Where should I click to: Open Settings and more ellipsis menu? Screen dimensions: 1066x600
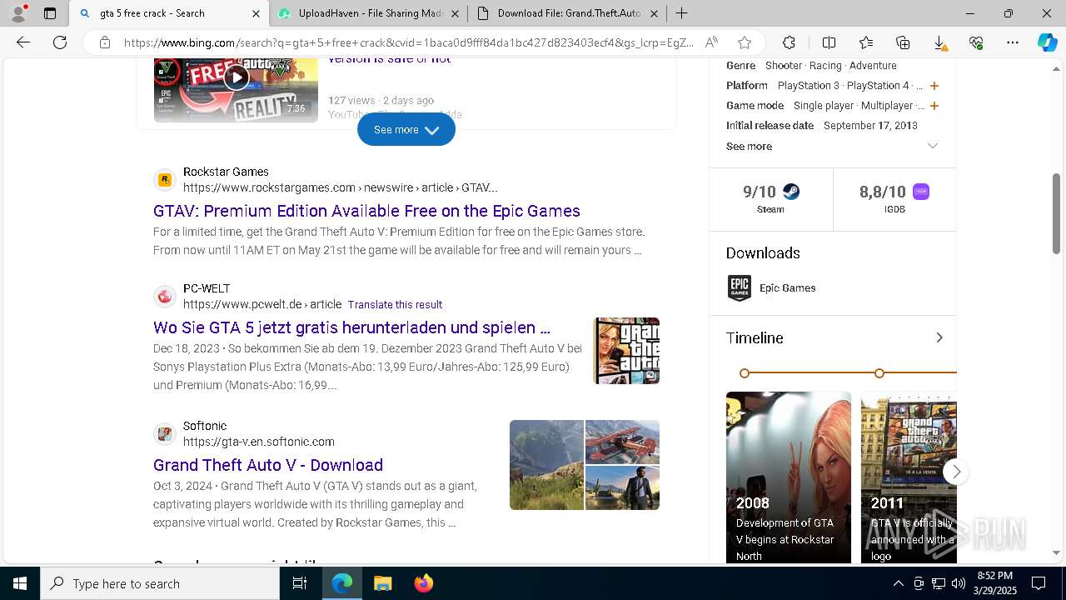tap(1013, 42)
